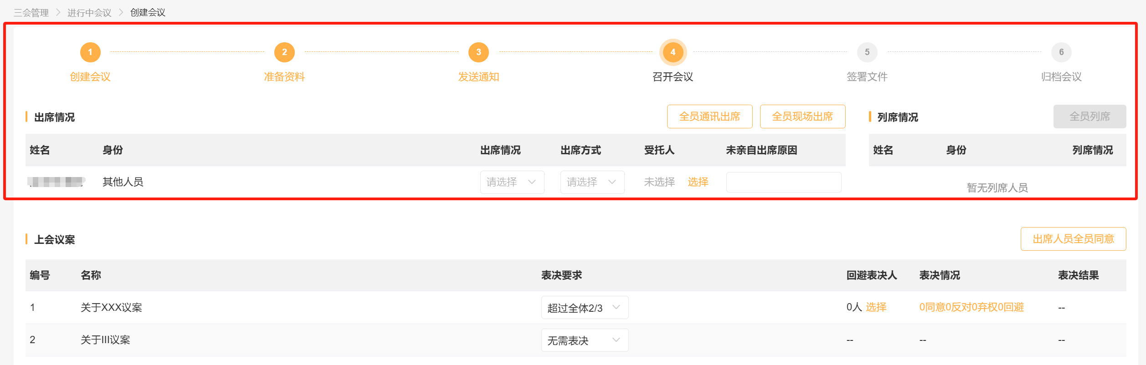Click 全员现场出席 button
Image resolution: width=1146 pixels, height=365 pixels.
802,117
